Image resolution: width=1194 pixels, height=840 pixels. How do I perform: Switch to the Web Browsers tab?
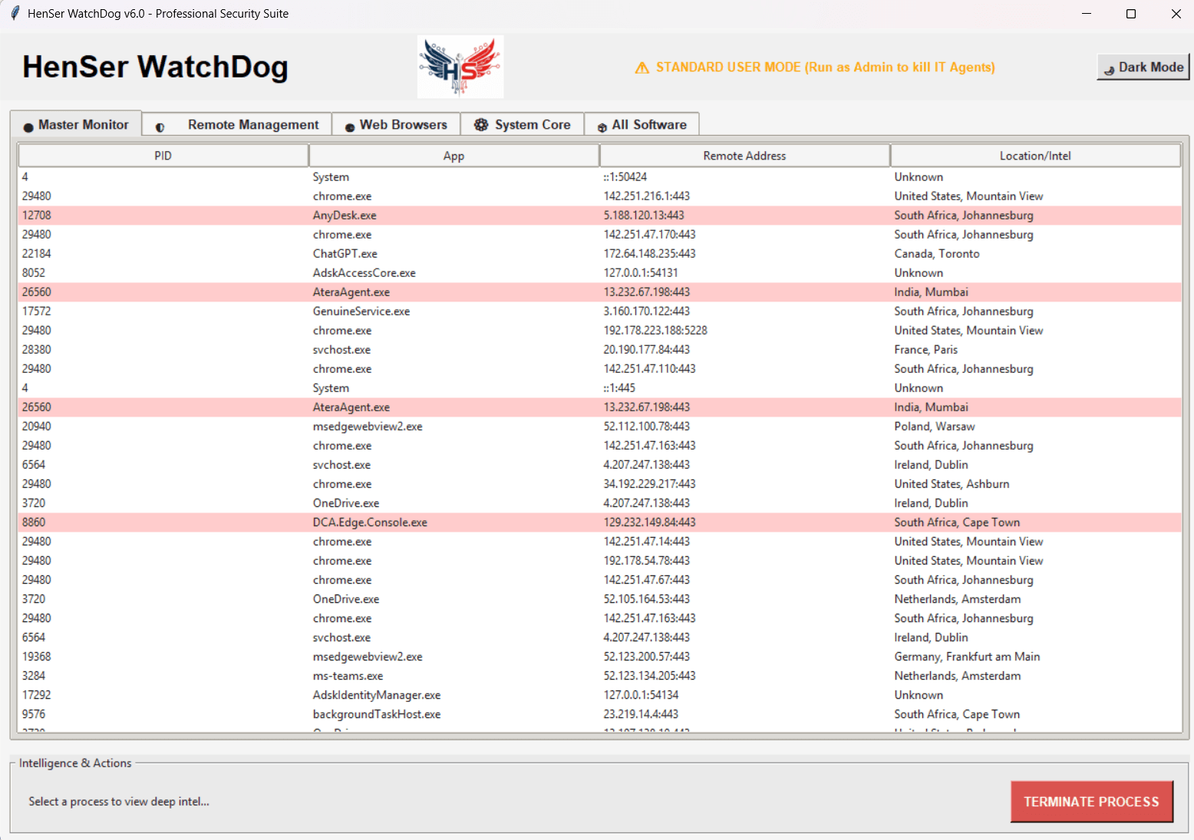click(403, 125)
